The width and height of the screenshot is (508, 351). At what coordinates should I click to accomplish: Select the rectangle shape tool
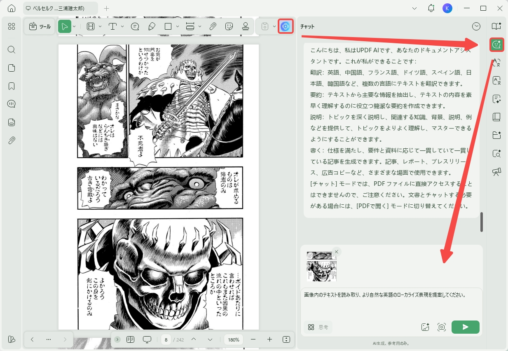pos(168,26)
